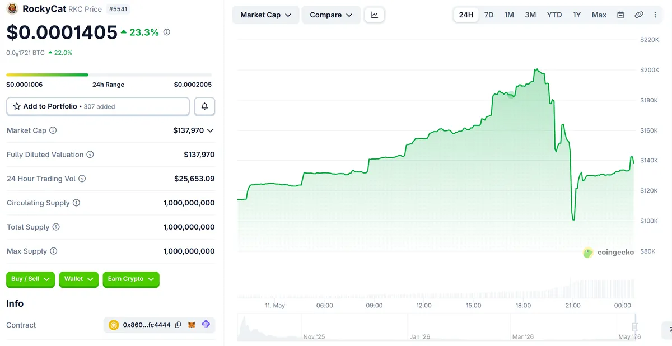The width and height of the screenshot is (672, 346).
Task: Select the YTD time range tab
Action: (554, 15)
